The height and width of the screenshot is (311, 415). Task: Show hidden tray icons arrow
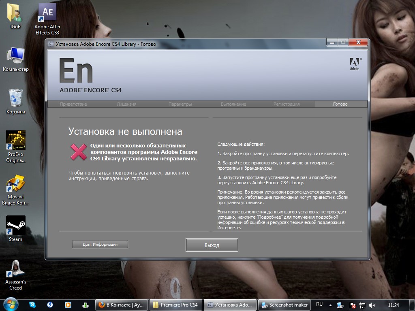click(x=330, y=305)
